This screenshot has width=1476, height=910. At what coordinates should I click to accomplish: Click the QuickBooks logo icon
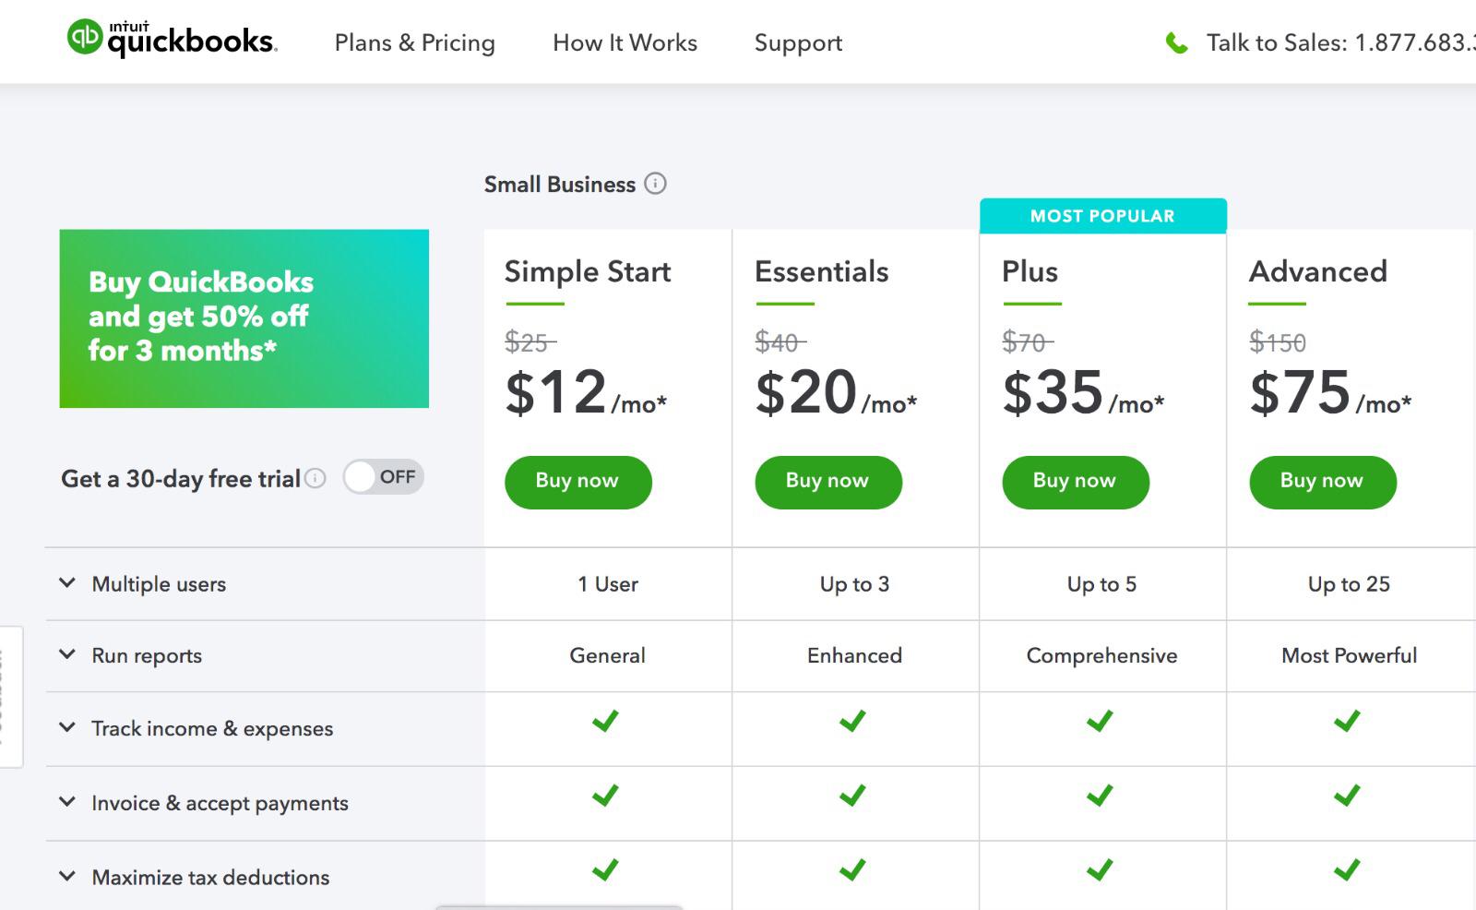pyautogui.click(x=85, y=38)
